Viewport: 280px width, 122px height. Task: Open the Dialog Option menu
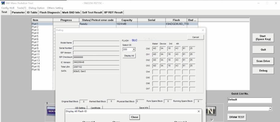36,8
